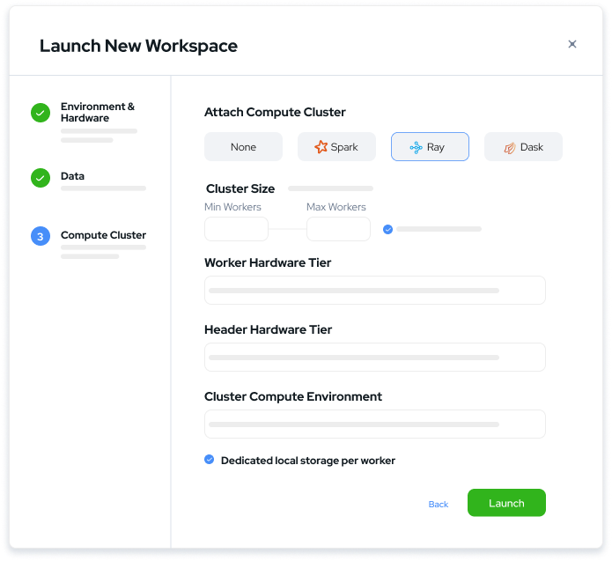This screenshot has width=612, height=561.
Task: Toggle Dedicated local storage per worker
Action: pyautogui.click(x=210, y=460)
